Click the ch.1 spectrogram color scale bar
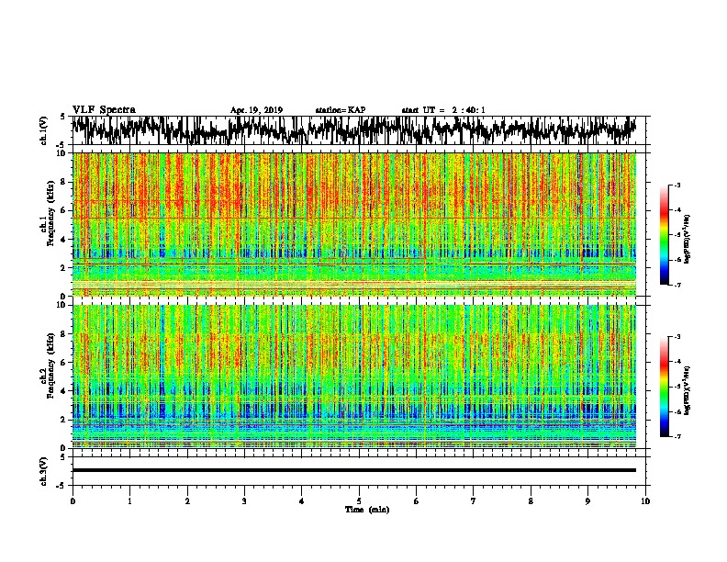Viewport: 727px width, 562px height. click(x=664, y=235)
